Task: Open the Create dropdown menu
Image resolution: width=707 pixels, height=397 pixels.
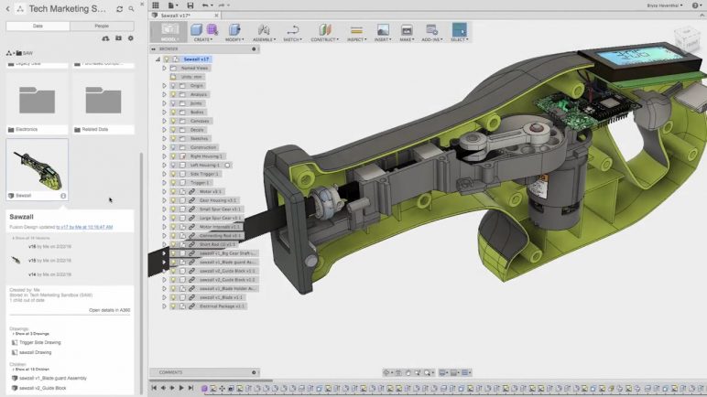Action: [203, 39]
